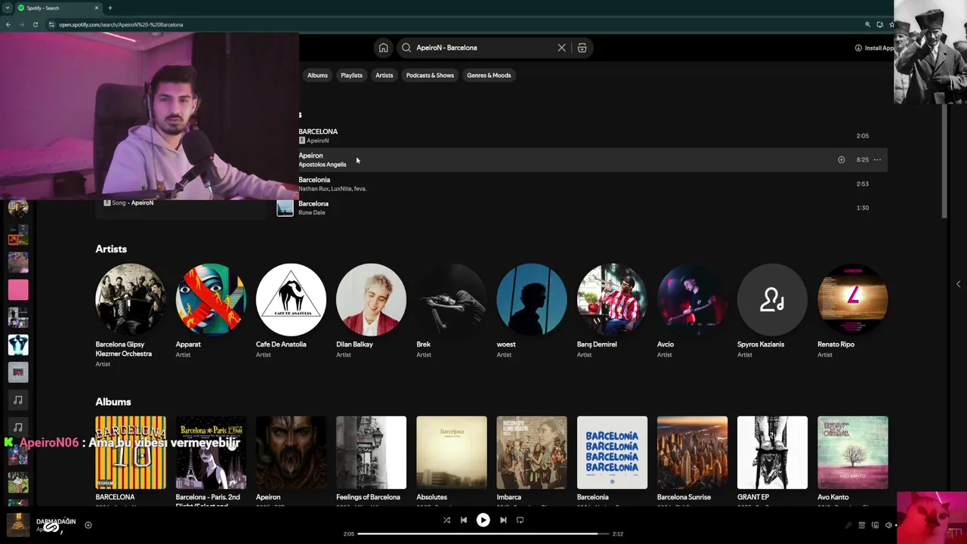The image size is (967, 544).
Task: Open the BARCELONA album cover
Action: [x=131, y=452]
